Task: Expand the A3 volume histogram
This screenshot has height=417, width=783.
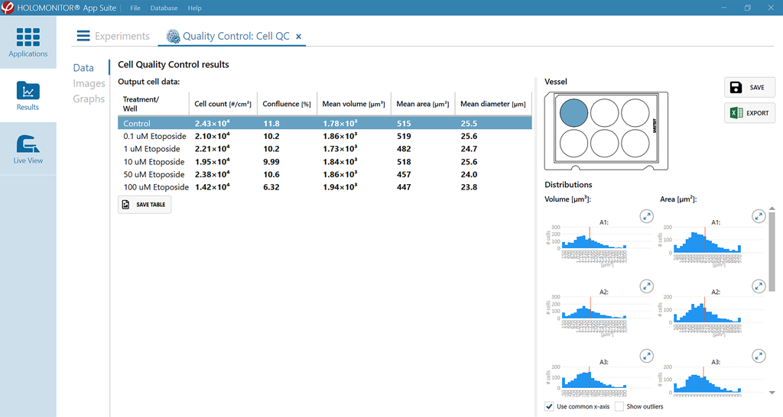Action: coord(647,356)
